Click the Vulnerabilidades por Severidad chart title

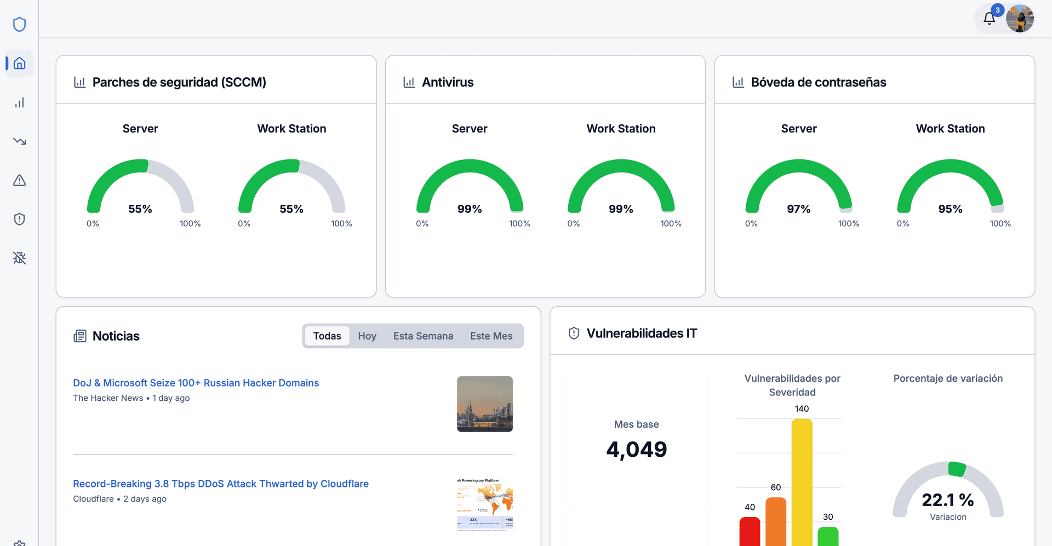point(792,385)
